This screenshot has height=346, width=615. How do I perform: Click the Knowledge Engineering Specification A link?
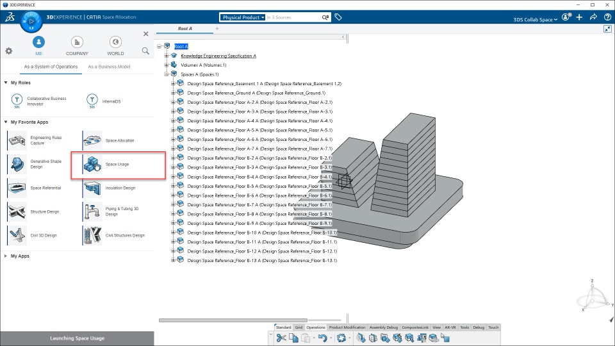(x=218, y=56)
